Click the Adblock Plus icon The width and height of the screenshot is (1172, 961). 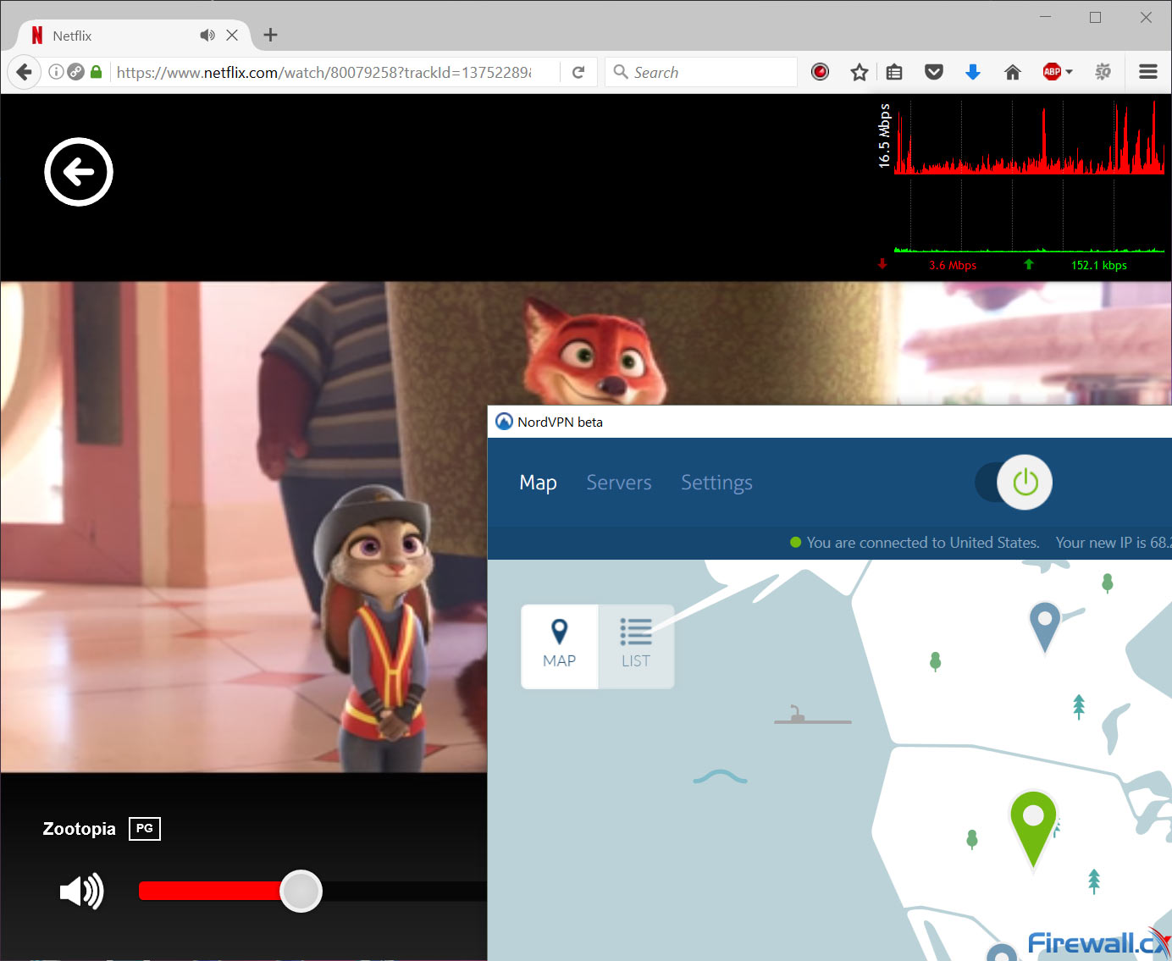point(1052,72)
